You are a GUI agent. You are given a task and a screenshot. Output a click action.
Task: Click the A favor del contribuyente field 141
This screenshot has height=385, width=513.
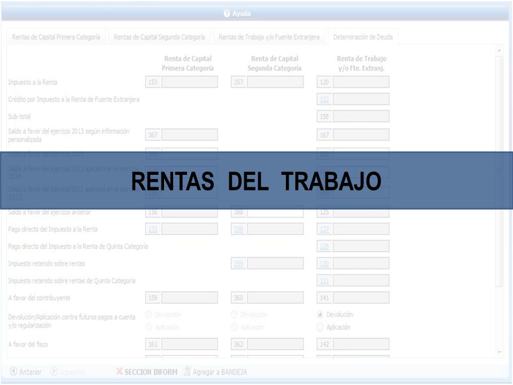[x=361, y=298]
